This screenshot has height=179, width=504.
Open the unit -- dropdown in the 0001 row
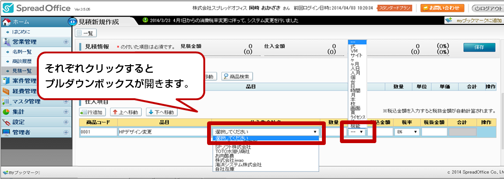[357, 132]
